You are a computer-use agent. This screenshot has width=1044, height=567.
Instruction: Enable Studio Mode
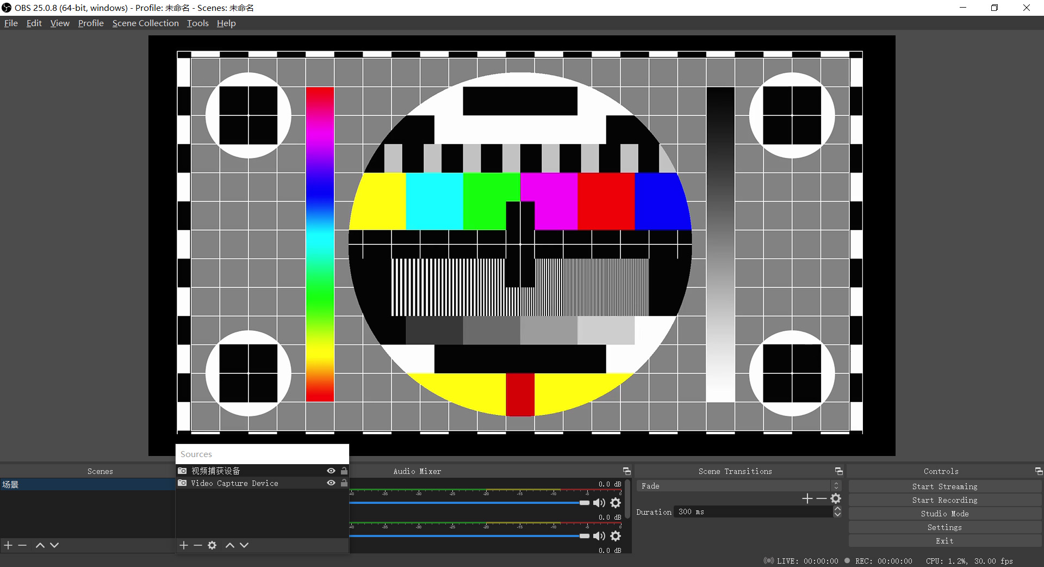coord(944,514)
